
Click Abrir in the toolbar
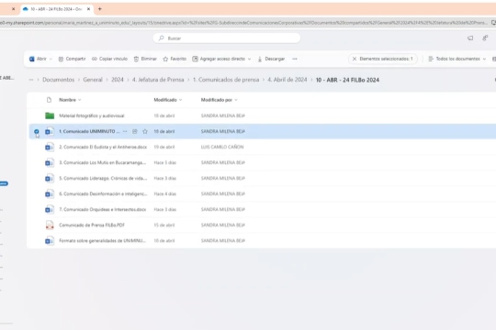point(38,59)
